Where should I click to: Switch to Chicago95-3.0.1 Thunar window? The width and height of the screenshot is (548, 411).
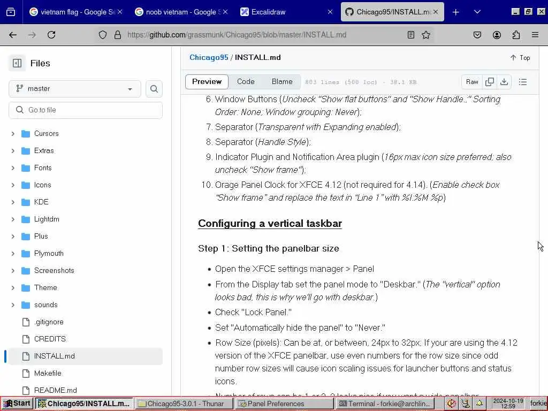click(x=184, y=404)
